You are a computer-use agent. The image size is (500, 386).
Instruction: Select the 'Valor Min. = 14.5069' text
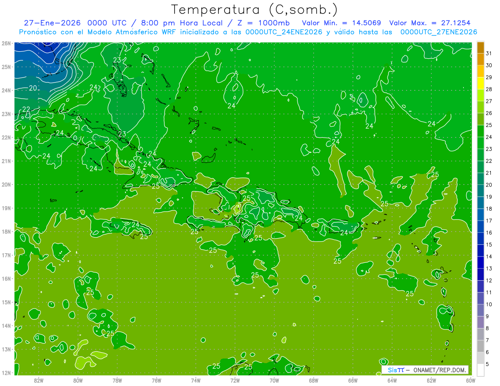[x=341, y=23]
